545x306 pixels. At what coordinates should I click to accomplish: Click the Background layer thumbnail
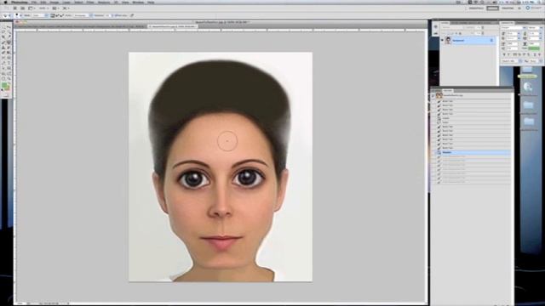click(x=448, y=41)
